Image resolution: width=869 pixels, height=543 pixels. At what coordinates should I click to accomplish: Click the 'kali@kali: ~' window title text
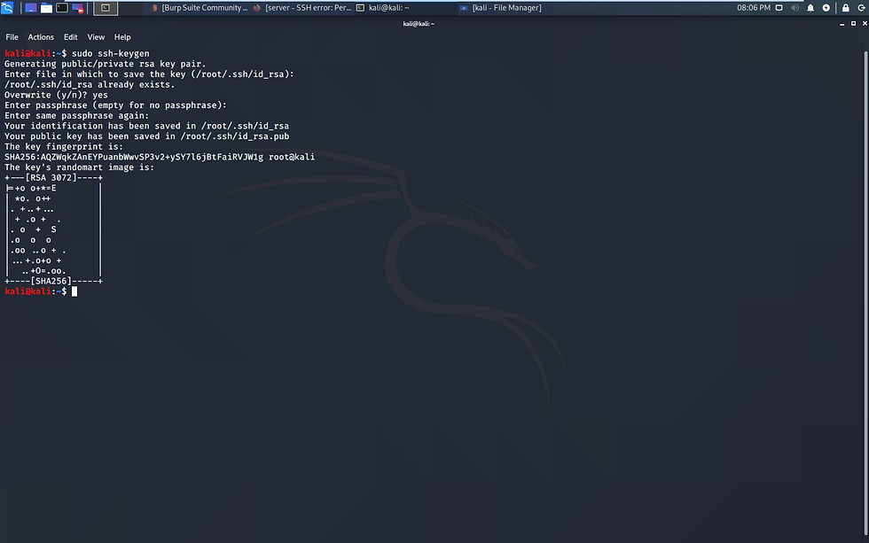419,24
